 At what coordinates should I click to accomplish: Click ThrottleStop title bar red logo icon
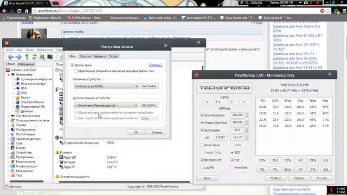click(196, 75)
